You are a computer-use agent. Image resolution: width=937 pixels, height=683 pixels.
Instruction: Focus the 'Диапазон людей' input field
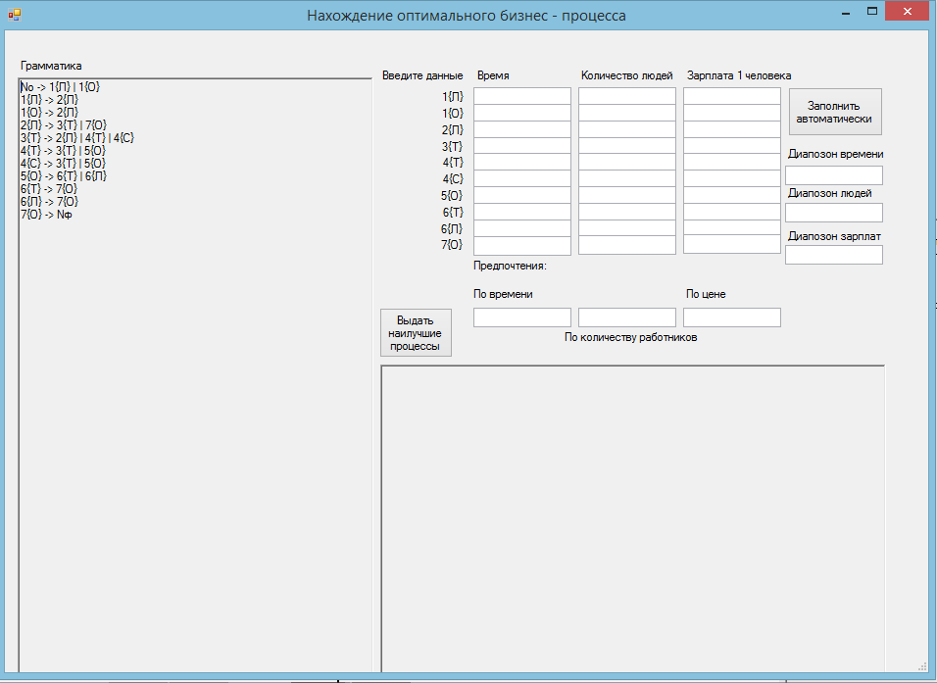[833, 213]
